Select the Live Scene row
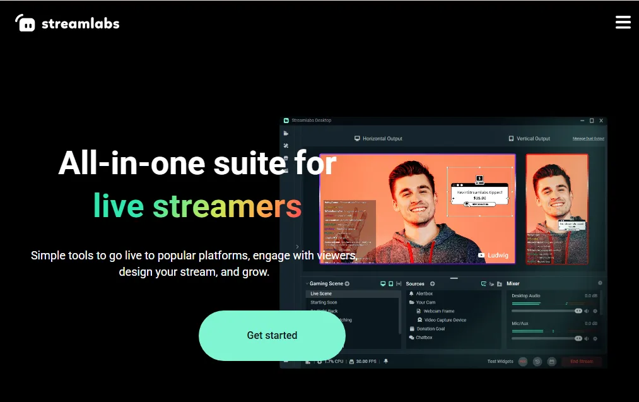The height and width of the screenshot is (402, 639). 352,293
